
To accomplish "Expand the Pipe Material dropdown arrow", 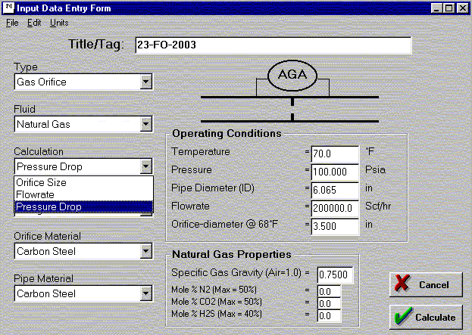I will pos(145,293).
